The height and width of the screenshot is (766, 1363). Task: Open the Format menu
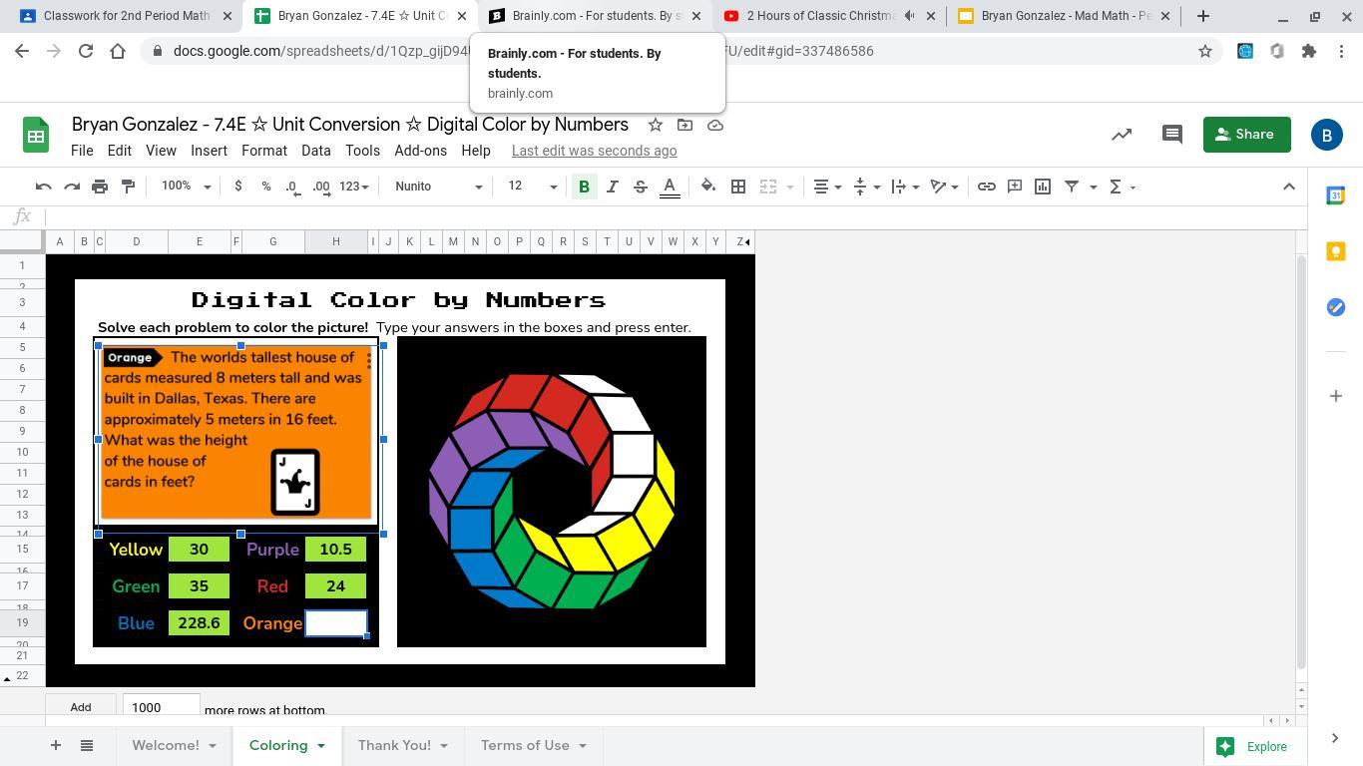click(x=263, y=151)
